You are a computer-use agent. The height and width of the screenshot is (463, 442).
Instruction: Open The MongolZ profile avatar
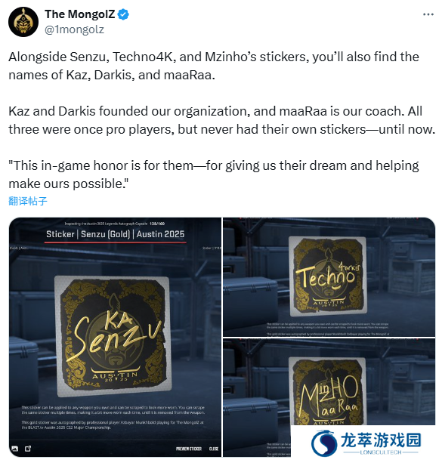point(23,22)
